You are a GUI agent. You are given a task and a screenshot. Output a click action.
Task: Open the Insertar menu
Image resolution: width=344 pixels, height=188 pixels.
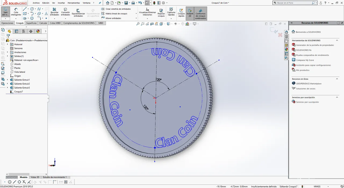point(61,3)
